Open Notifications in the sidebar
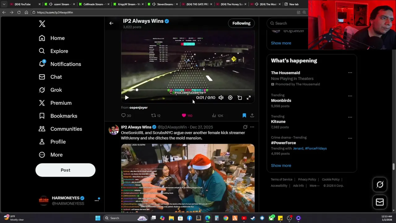The width and height of the screenshot is (396, 223). [60, 64]
